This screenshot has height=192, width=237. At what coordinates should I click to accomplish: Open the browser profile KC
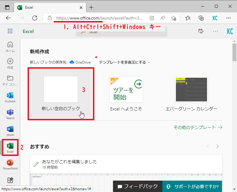[x=215, y=18]
